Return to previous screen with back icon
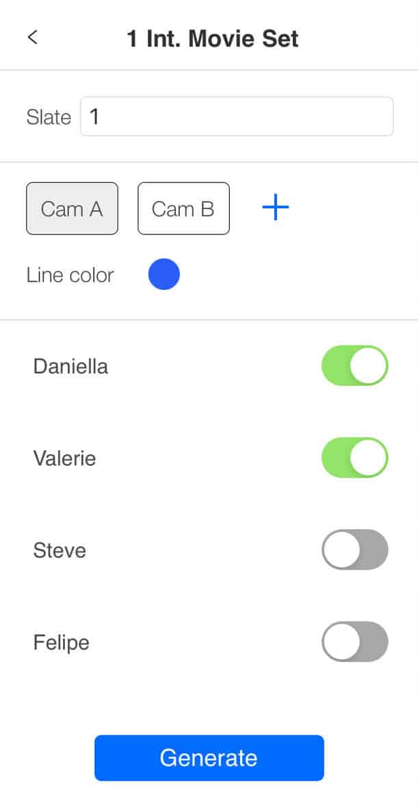The height and width of the screenshot is (808, 418). [x=32, y=38]
